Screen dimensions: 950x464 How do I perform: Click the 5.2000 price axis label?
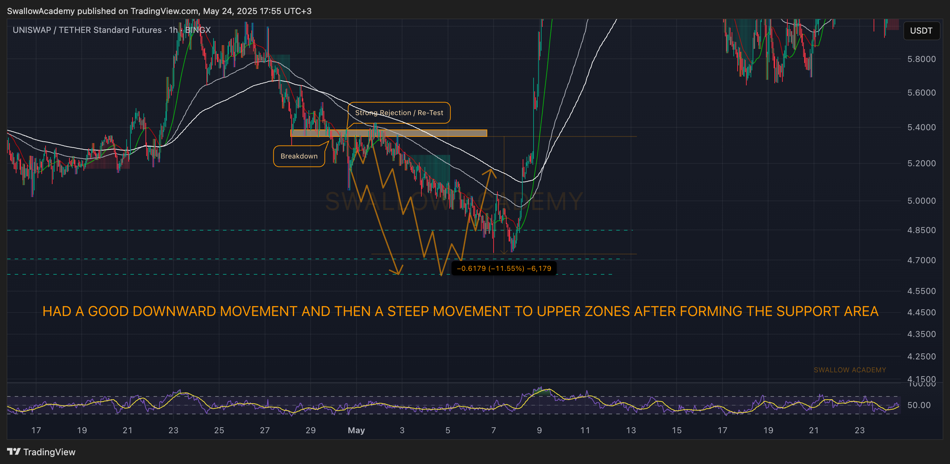pos(921,163)
